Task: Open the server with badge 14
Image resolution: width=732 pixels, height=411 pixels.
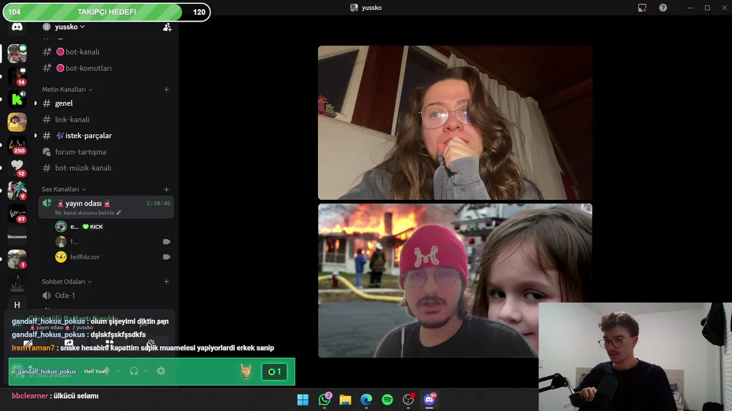Action: (x=17, y=76)
